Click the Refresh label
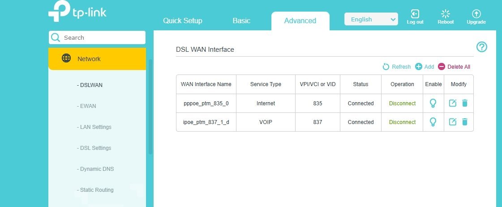502x207 pixels. [x=401, y=66]
